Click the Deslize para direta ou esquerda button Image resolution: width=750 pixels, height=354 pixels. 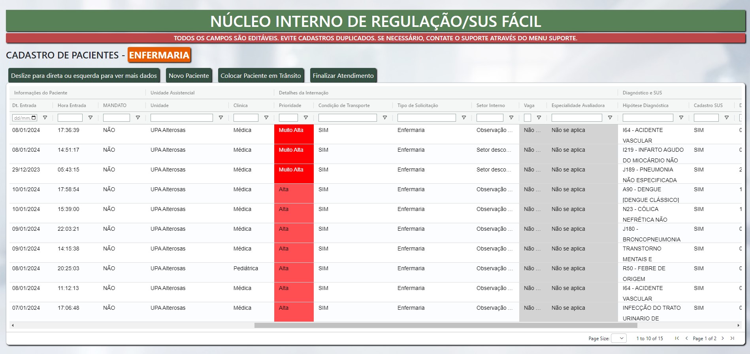[84, 76]
